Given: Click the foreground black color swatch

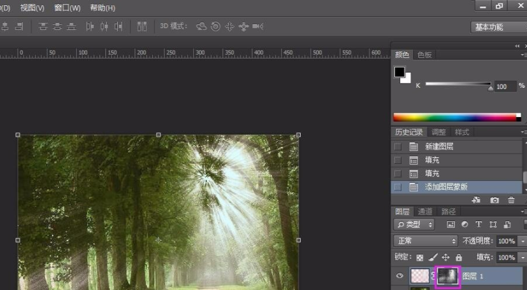Looking at the screenshot, I should [x=399, y=72].
